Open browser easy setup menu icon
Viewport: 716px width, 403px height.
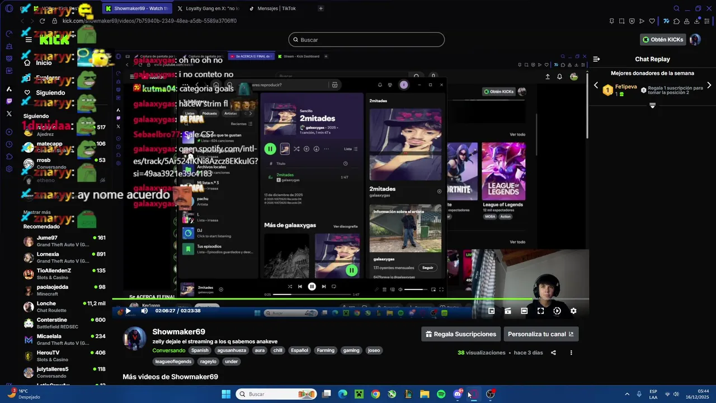(708, 21)
